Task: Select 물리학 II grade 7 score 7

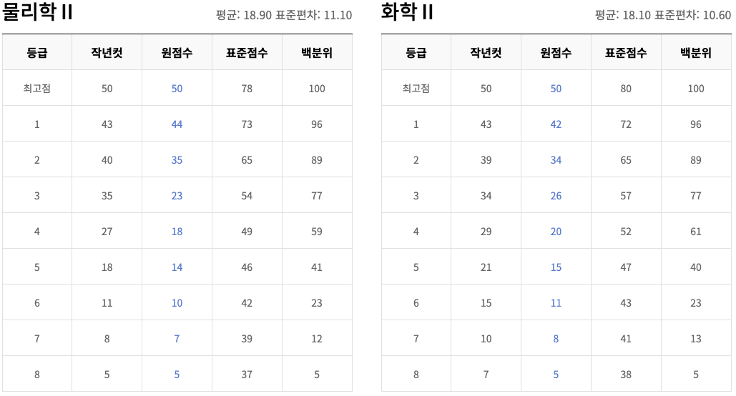Action: 177,339
